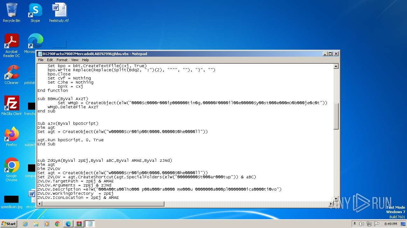
Task: Open the Word document icon beside speedloan.jpg
Action: coord(32,199)
